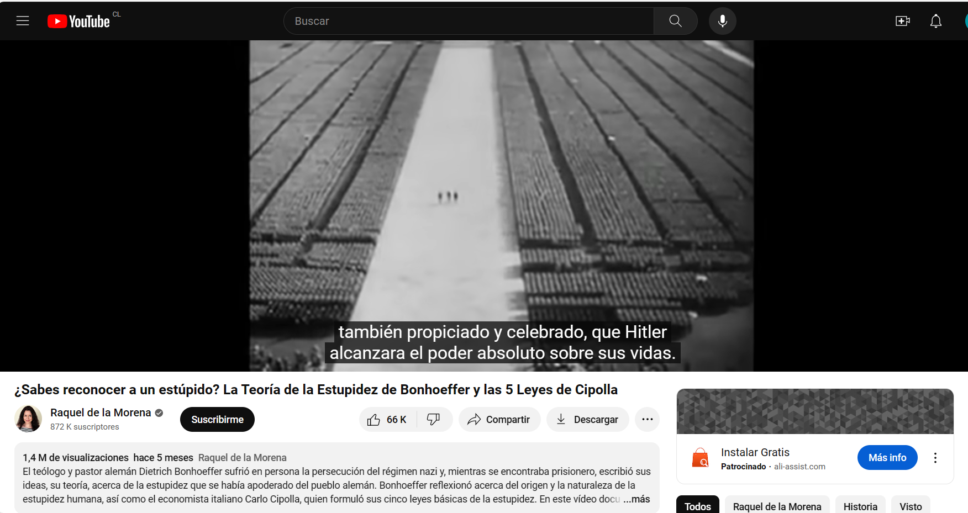Open the hamburger guide menu
This screenshot has height=513, width=968.
(23, 21)
